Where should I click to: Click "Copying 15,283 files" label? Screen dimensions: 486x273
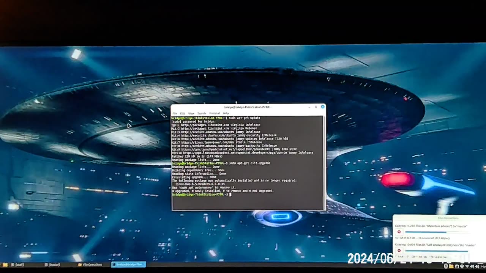(x=431, y=226)
